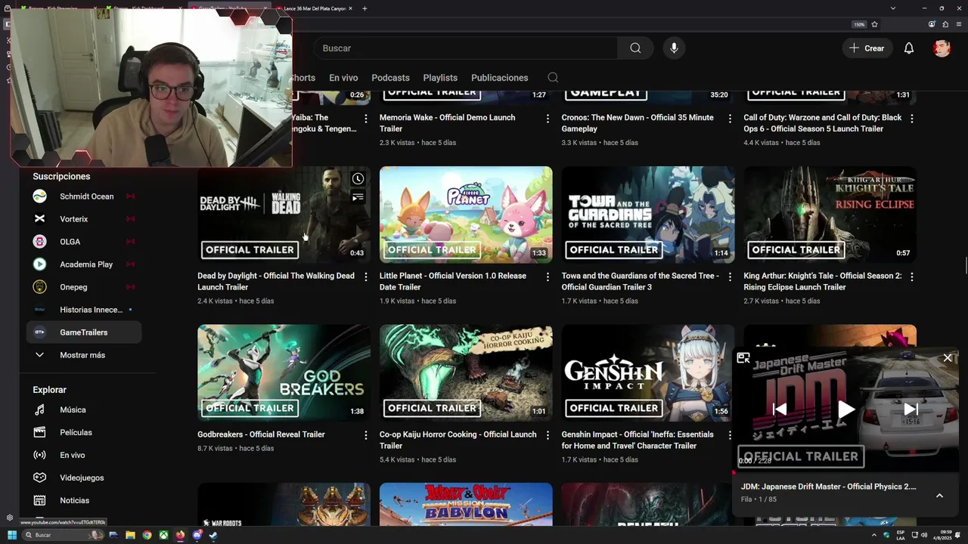968x544 pixels.
Task: Close the miniplayer
Action: (x=948, y=358)
